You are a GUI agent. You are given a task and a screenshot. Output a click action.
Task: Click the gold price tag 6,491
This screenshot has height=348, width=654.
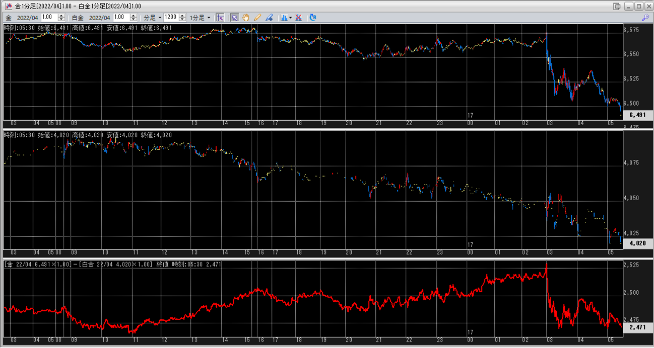(637, 115)
